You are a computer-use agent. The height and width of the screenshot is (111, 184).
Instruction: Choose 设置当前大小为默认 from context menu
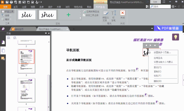point(163,62)
